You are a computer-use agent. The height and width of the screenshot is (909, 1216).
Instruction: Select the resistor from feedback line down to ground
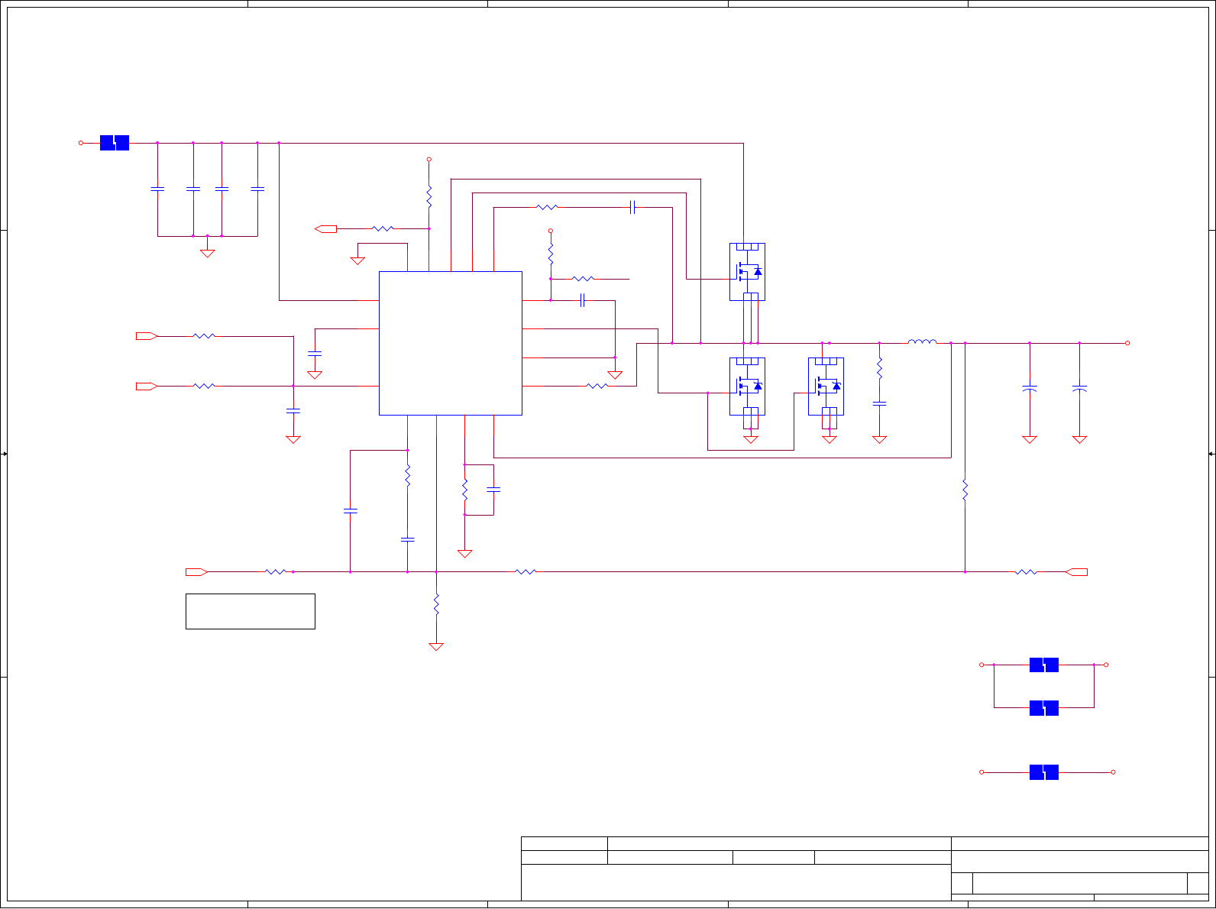(x=436, y=604)
